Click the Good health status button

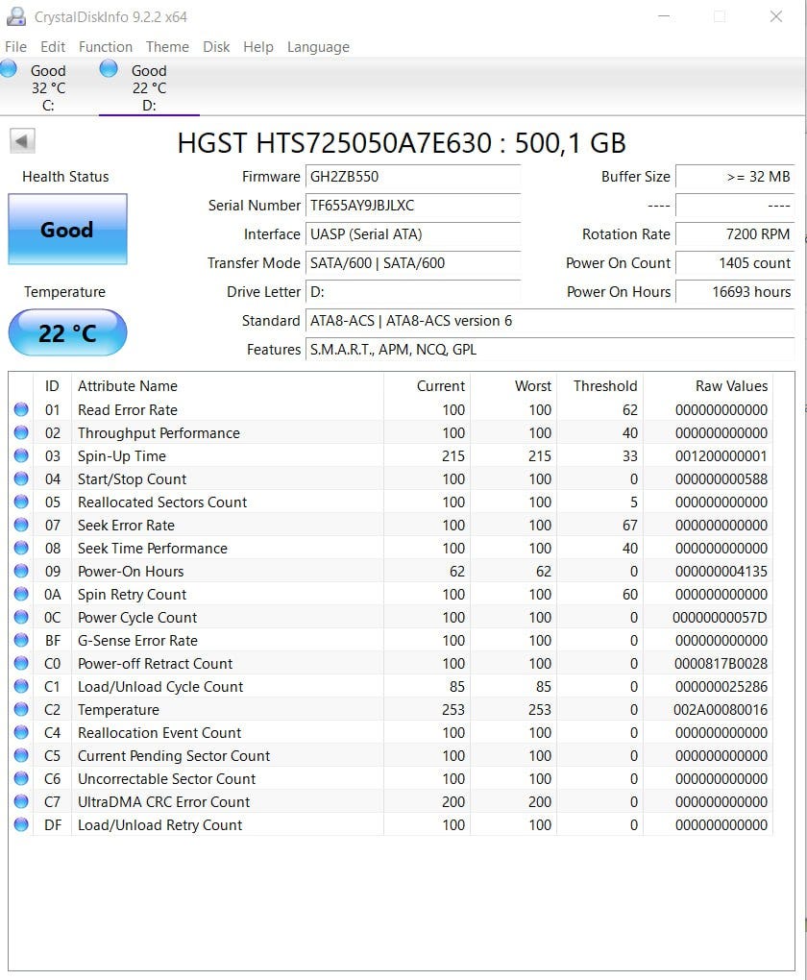[67, 230]
